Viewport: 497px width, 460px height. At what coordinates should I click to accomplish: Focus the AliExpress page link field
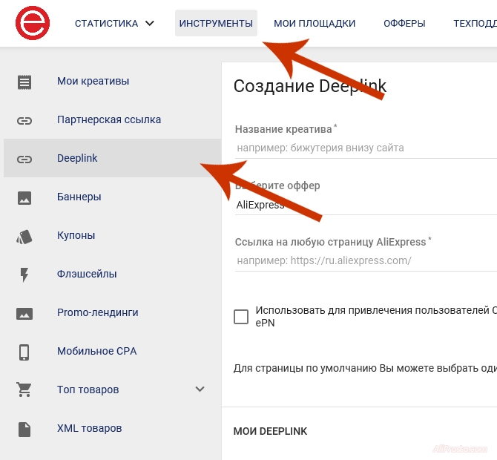363,260
